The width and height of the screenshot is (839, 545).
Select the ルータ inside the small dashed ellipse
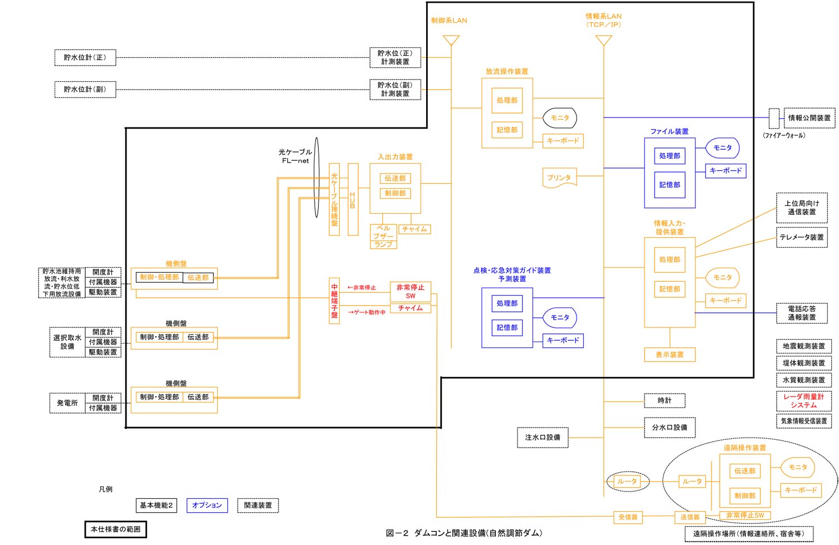627,482
